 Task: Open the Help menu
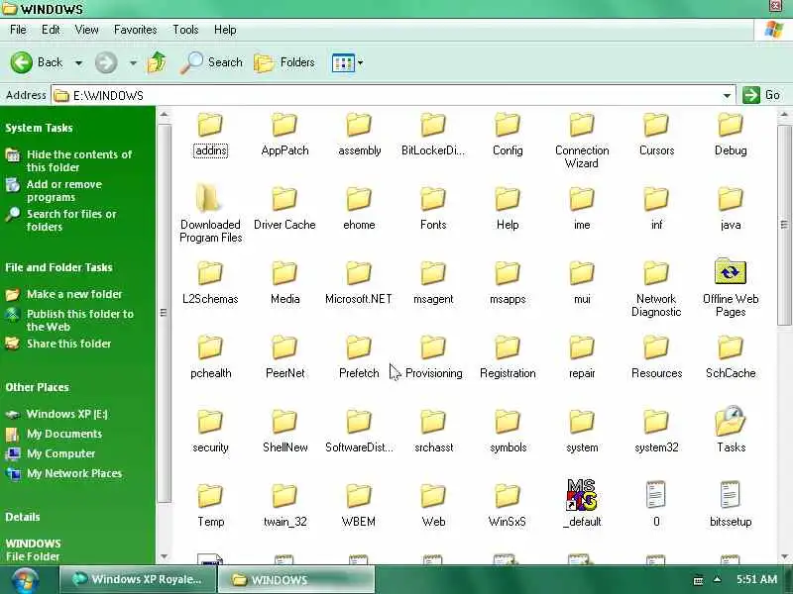tap(225, 30)
